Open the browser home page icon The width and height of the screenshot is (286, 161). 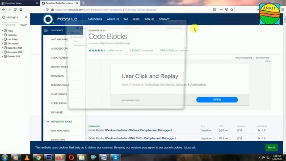point(21,9)
